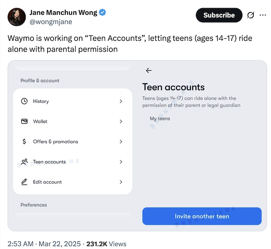Image resolution: width=271 pixels, height=249 pixels.
Task: Expand the Wallet row chevron
Action: (x=121, y=122)
